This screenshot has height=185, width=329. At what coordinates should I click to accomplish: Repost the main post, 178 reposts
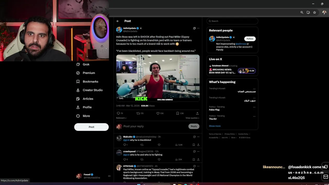[140, 113]
